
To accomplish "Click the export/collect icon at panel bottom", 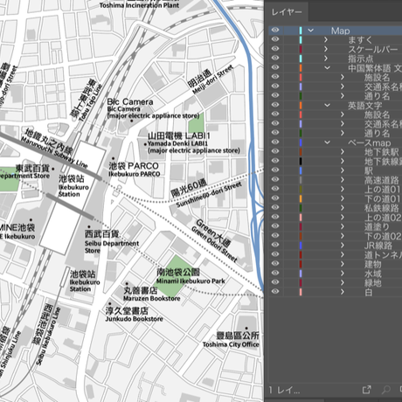I will click(366, 390).
